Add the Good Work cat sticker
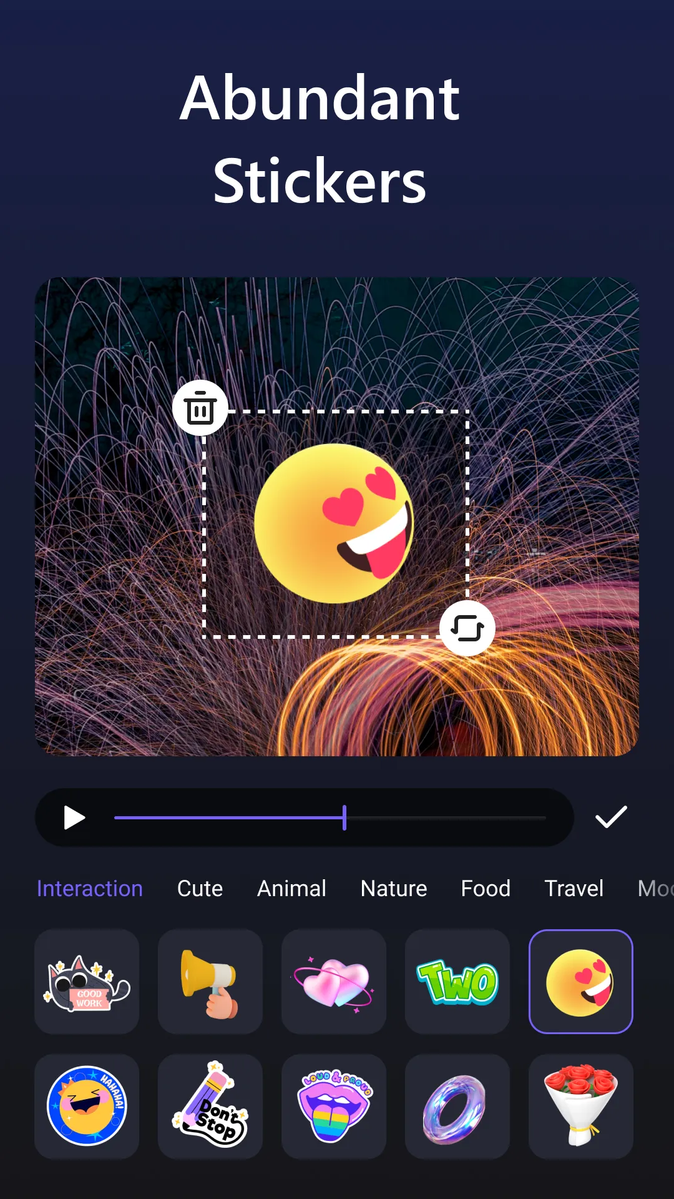The height and width of the screenshot is (1199, 674). (87, 982)
